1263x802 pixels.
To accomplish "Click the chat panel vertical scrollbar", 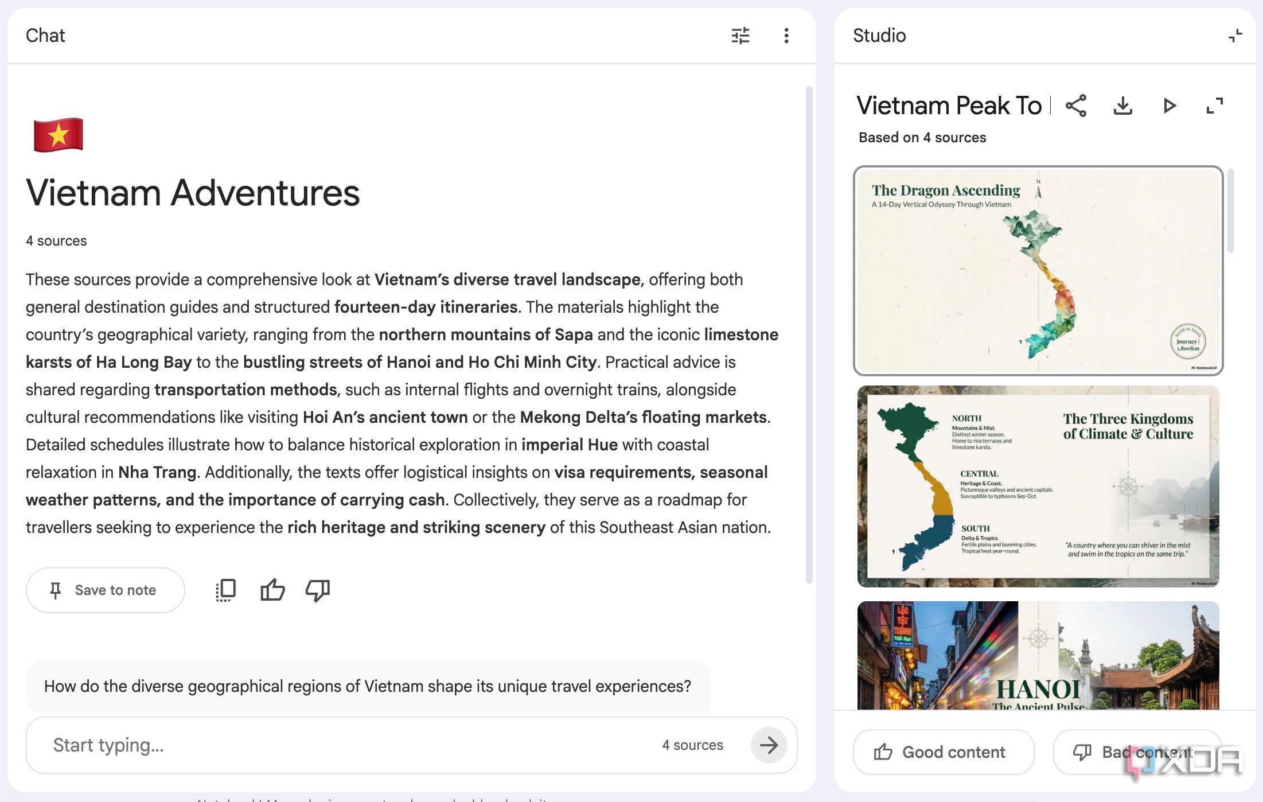I will pos(809,334).
